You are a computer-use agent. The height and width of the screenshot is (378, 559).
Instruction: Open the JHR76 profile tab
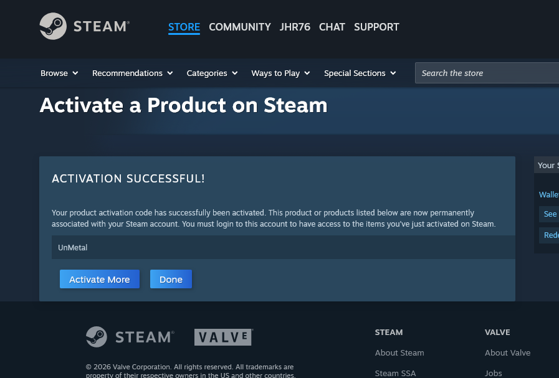click(295, 27)
